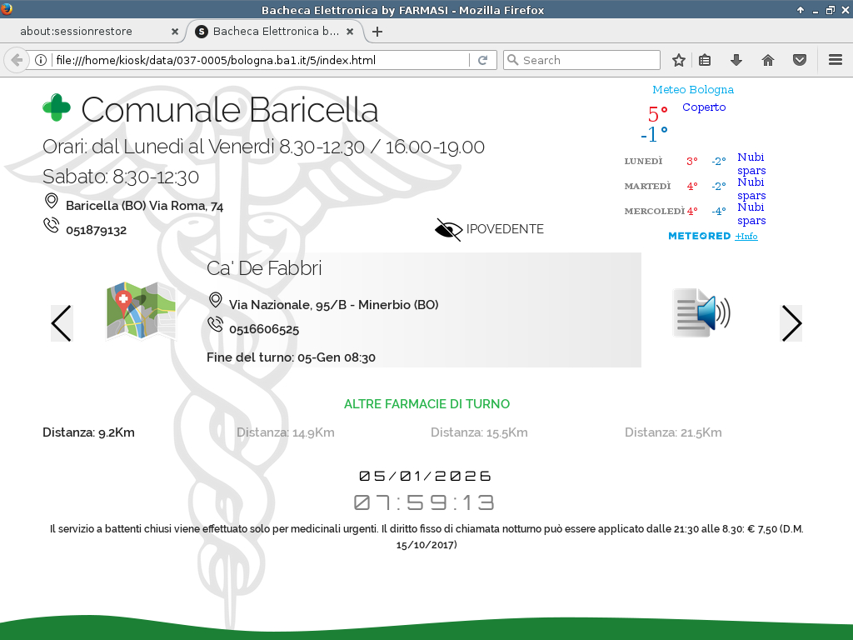Toggle IPOVEDENTE low-vision mode
The width and height of the screenshot is (853, 640).
pos(490,229)
